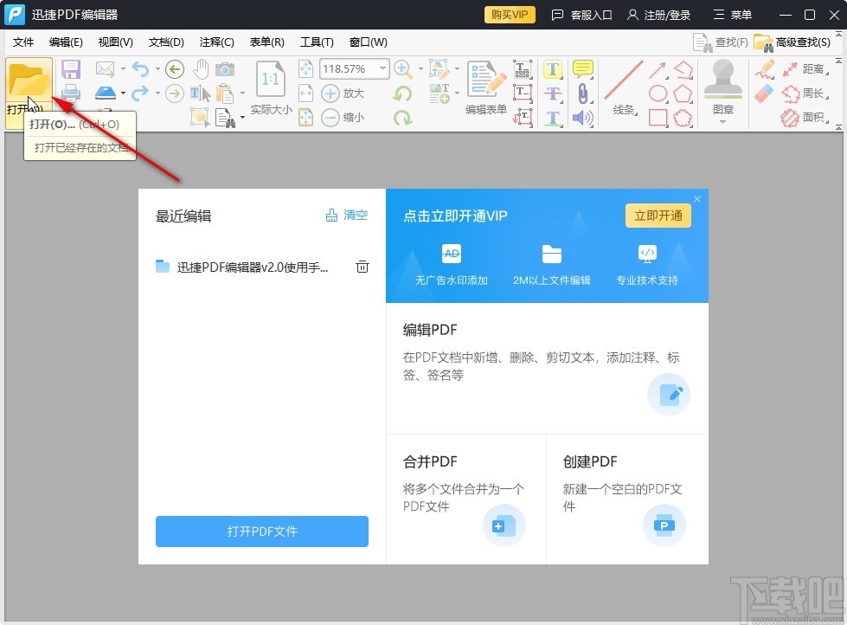This screenshot has height=625, width=847.
Task: Open the Print tool
Action: (x=71, y=93)
